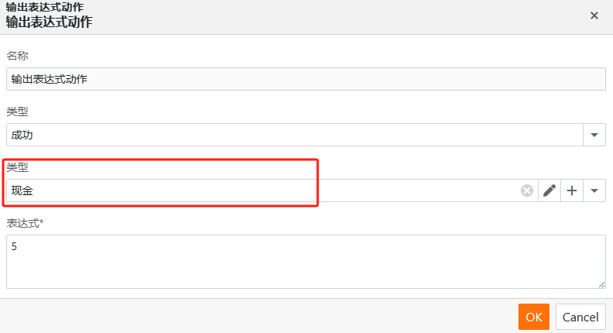Screen dimensions: 613x333
Task: Grab the textarea resize handle corner
Action: (x=601, y=284)
